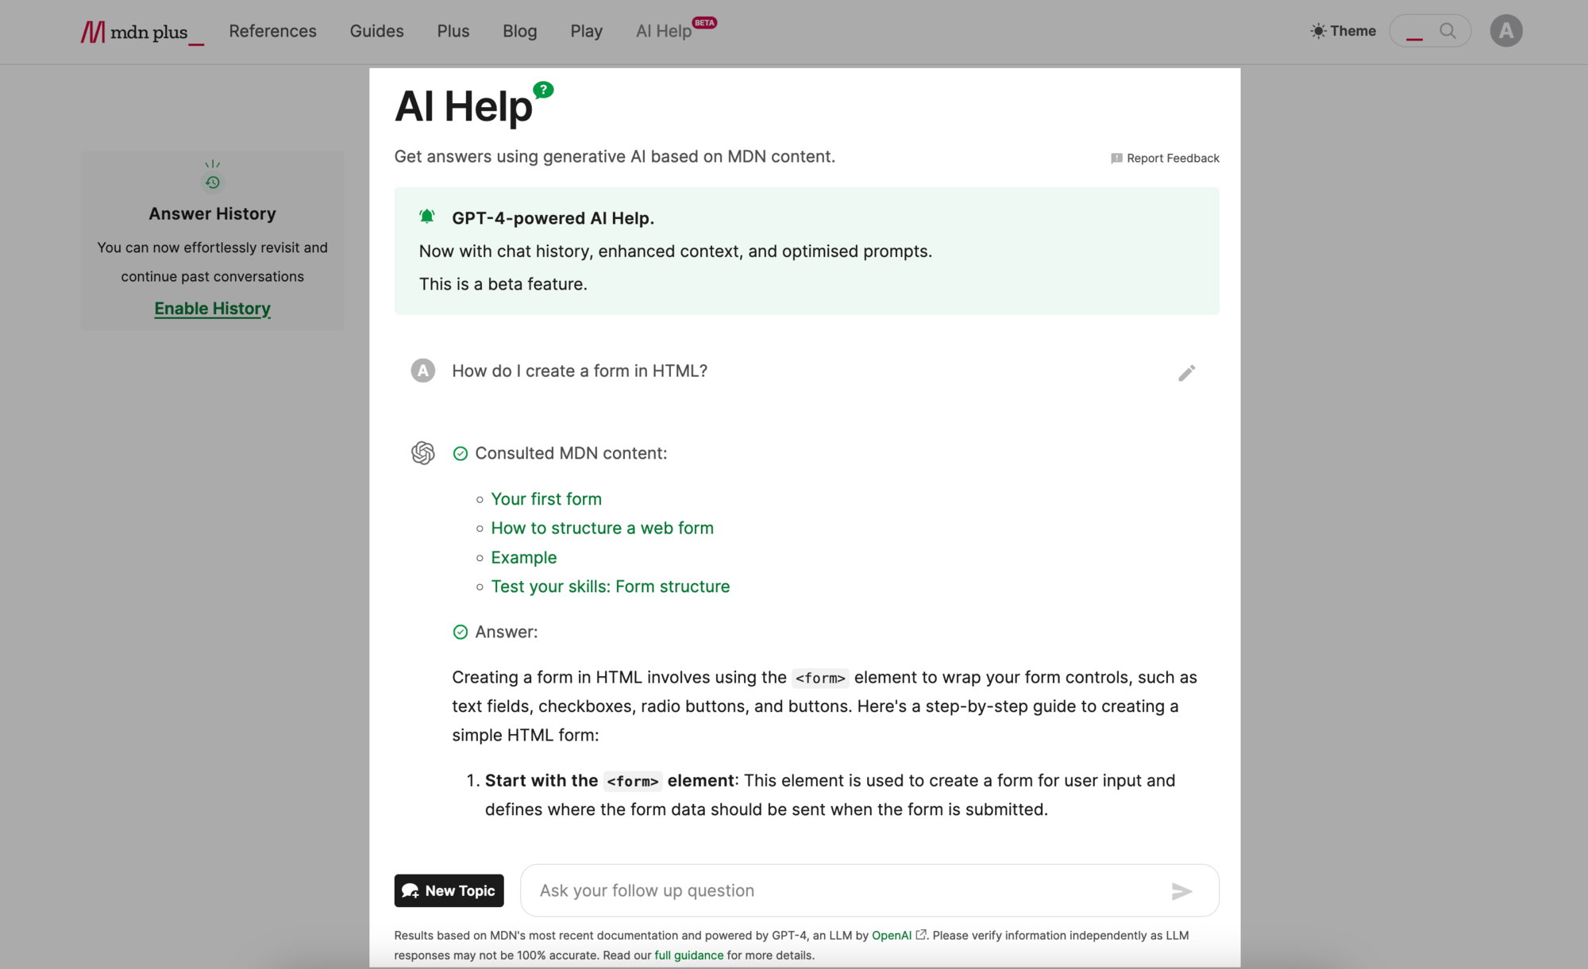
Task: Click the user account avatar icon
Action: click(x=1506, y=31)
